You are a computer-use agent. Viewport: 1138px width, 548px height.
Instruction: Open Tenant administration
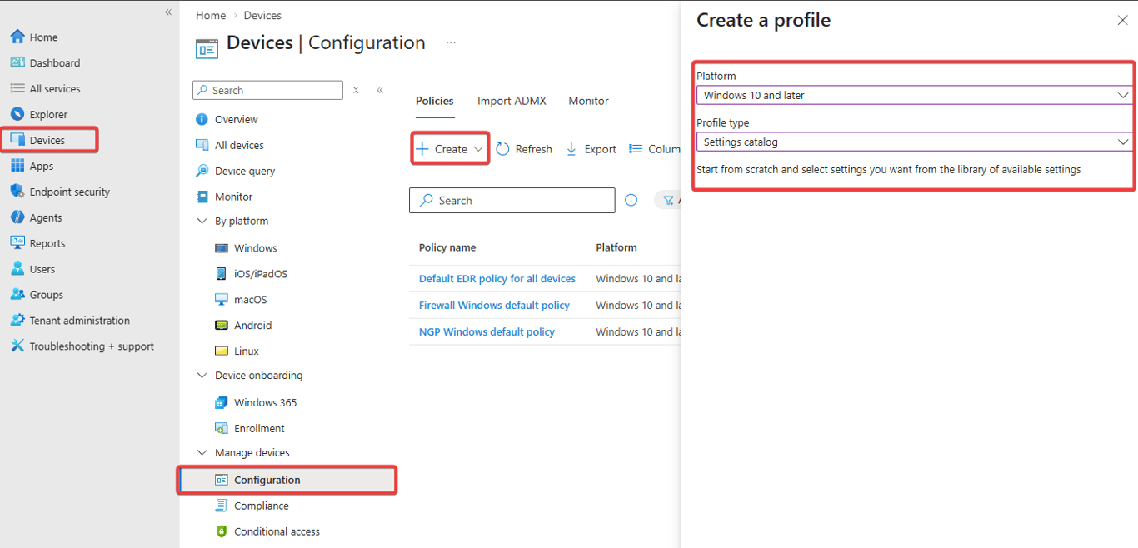click(80, 321)
